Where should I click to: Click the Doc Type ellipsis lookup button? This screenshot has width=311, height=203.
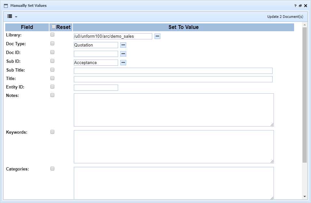pyautogui.click(x=123, y=45)
